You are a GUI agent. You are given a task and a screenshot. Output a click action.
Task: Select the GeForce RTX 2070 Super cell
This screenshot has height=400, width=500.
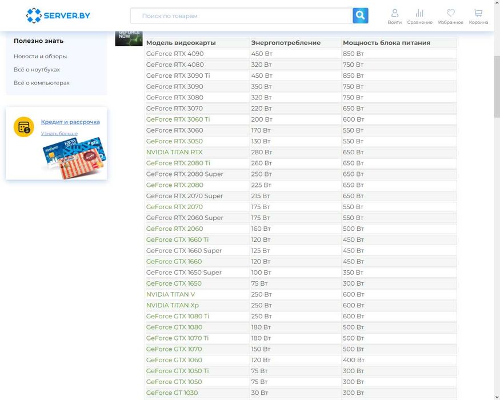point(197,196)
